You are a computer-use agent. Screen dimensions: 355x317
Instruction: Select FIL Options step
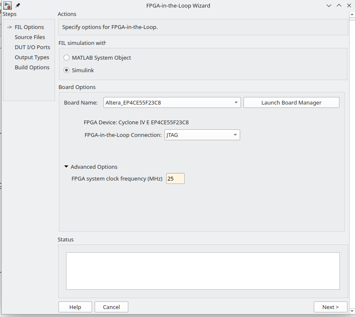(29, 27)
